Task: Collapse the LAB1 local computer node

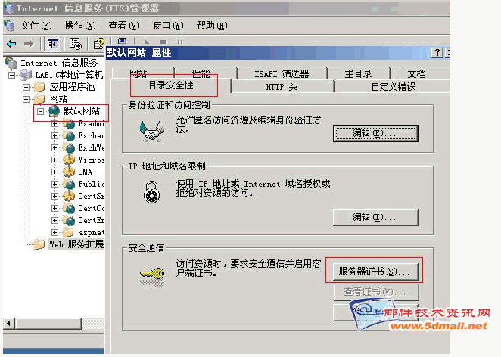Action: (12, 76)
